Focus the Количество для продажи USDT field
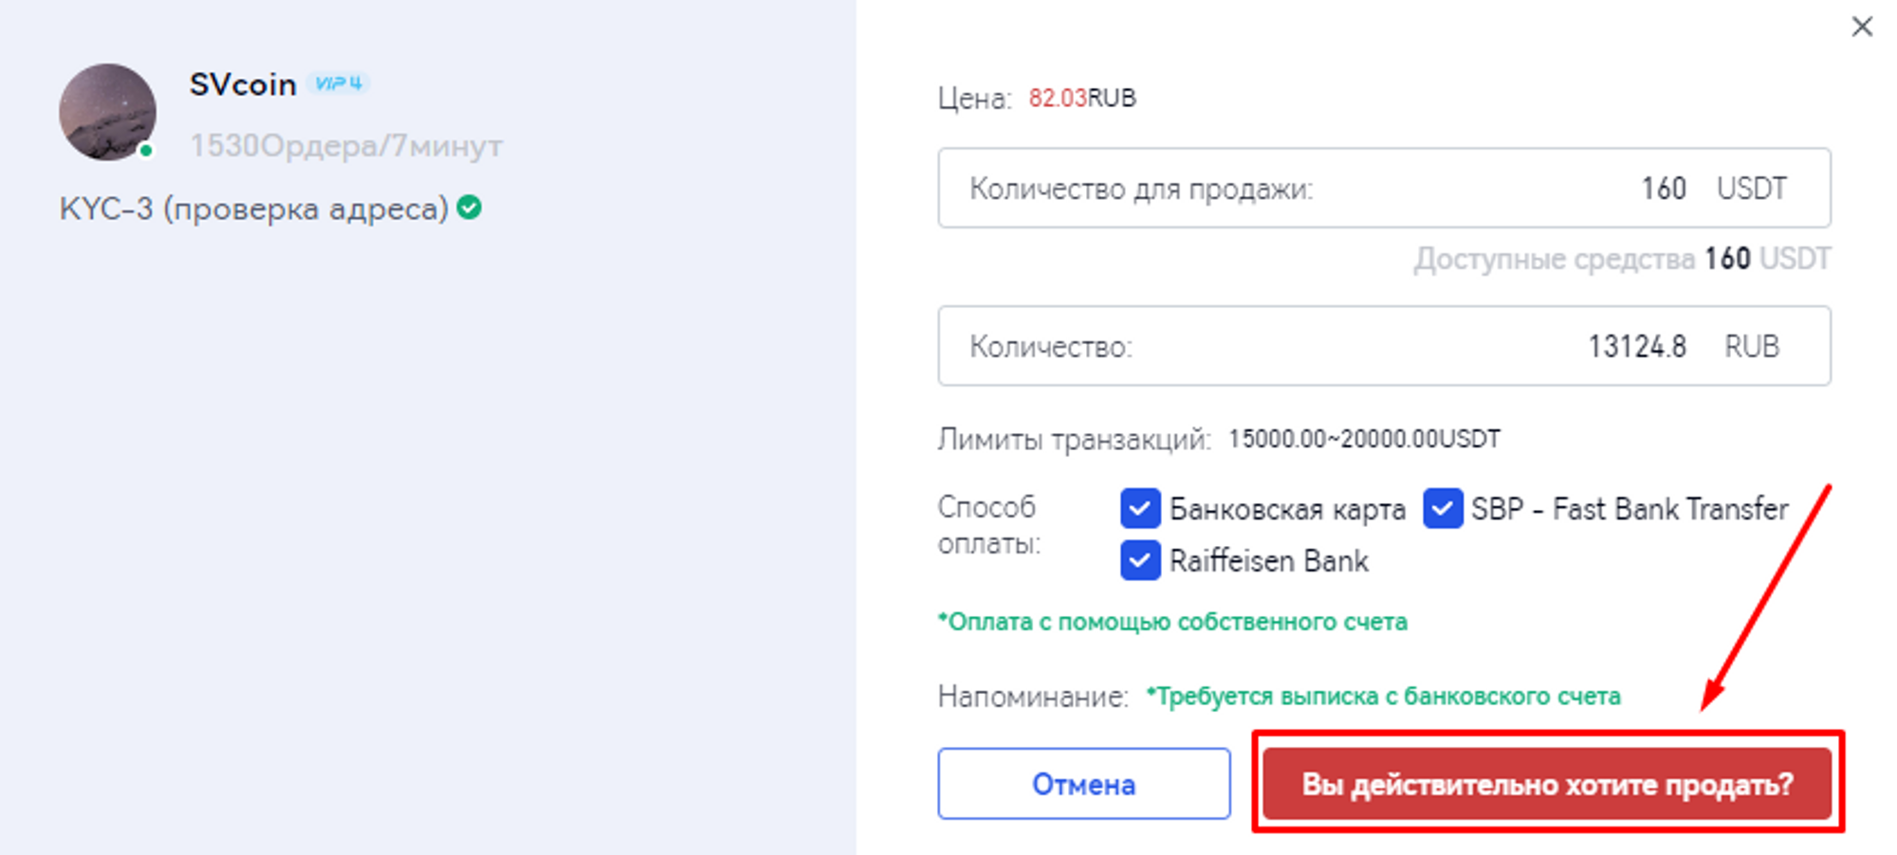 pyautogui.click(x=1384, y=188)
